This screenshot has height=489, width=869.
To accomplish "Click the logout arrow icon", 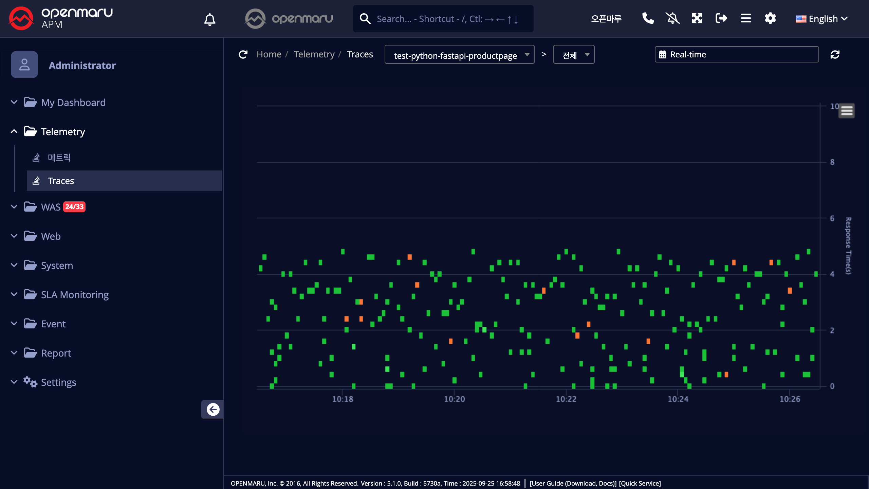I will 721,18.
